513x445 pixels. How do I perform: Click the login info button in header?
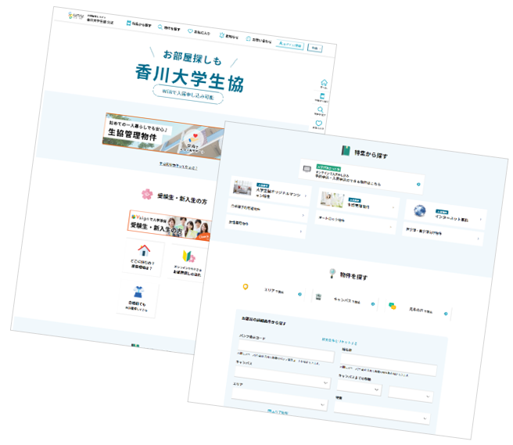pyautogui.click(x=290, y=45)
